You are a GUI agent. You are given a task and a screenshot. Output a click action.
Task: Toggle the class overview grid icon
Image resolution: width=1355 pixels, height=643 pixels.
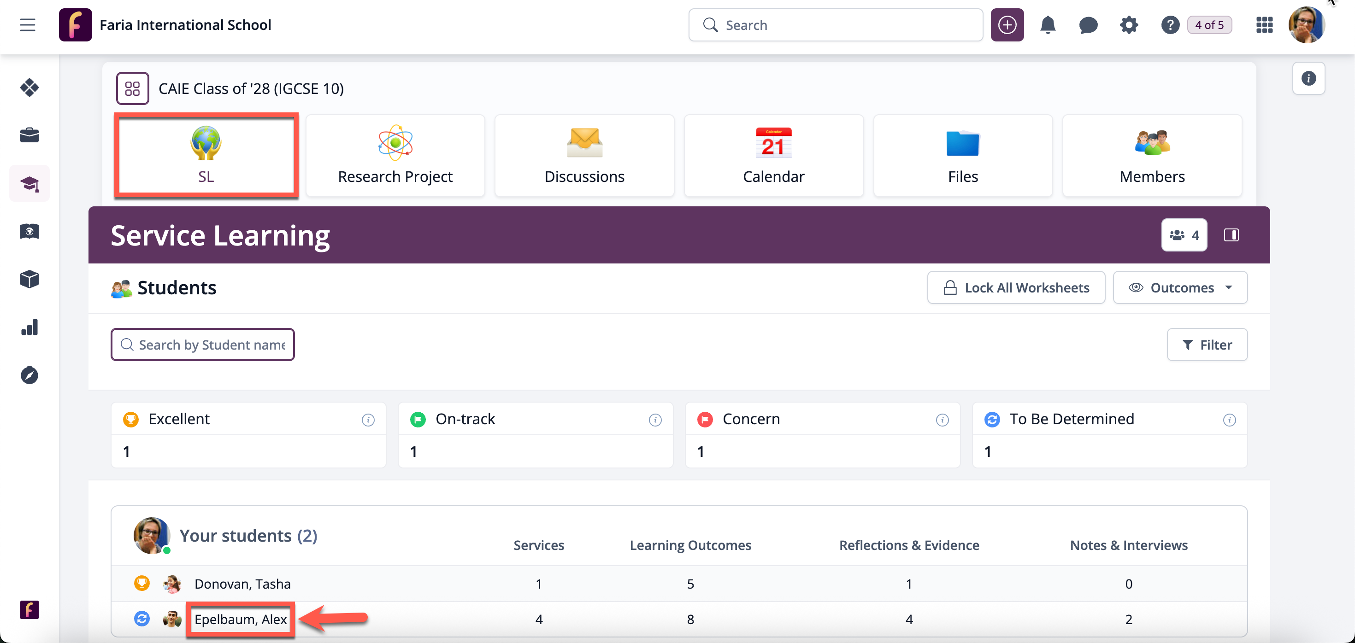coord(133,88)
